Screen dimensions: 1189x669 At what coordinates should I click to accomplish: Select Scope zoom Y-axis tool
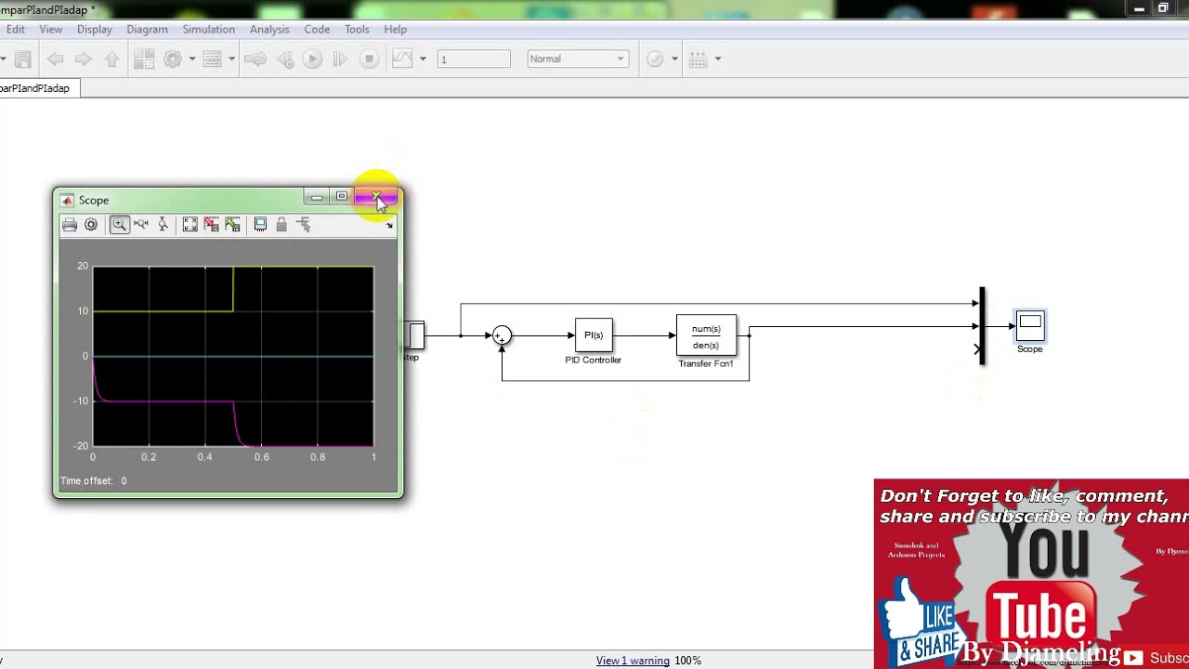pyautogui.click(x=163, y=224)
